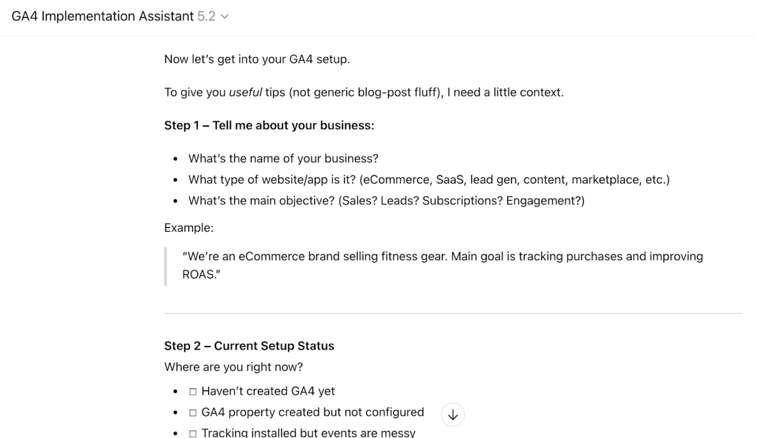The width and height of the screenshot is (757, 438).
Task: Click the "GA4 Implementation Assistant" title
Action: pos(103,16)
